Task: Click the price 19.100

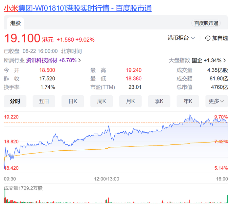Action: pyautogui.click(x=22, y=38)
